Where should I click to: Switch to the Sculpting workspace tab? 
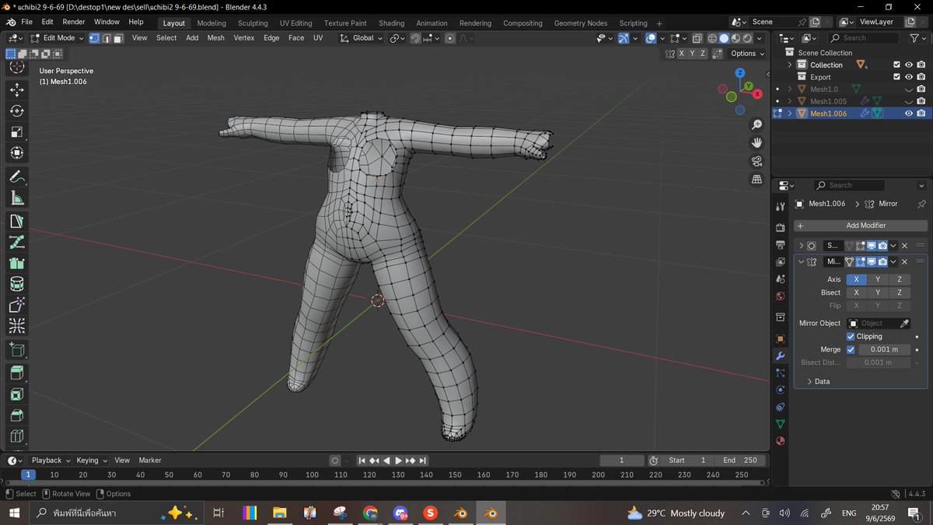click(253, 23)
